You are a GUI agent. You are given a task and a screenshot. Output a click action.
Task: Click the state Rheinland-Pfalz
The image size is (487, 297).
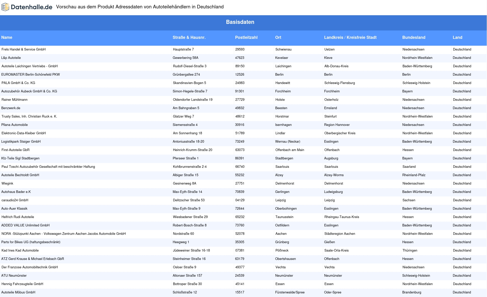pos(414,175)
